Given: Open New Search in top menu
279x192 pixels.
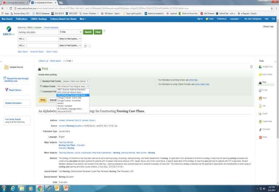Looking at the screenshot, I should pos(7,19).
